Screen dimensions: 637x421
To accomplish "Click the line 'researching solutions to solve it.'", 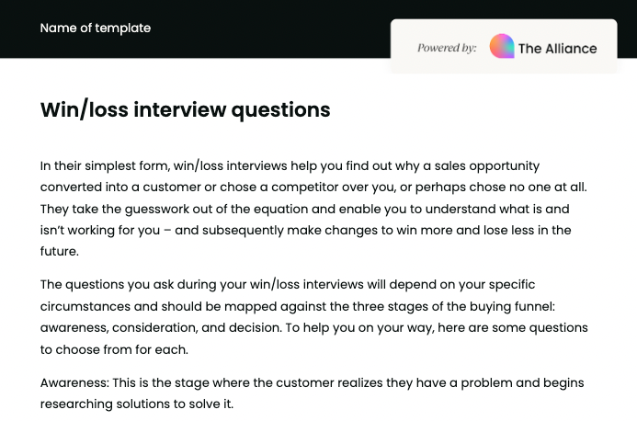I will coord(137,404).
